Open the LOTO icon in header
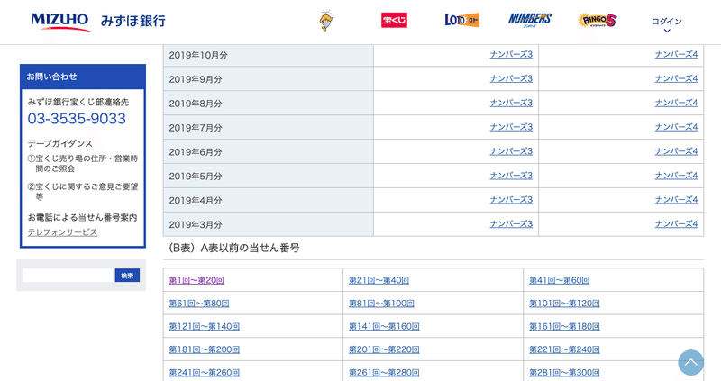Image resolution: width=721 pixels, height=381 pixels. click(461, 20)
